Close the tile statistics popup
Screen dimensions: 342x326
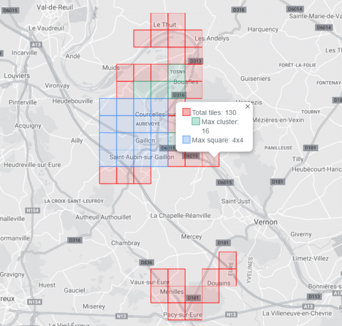click(x=248, y=107)
